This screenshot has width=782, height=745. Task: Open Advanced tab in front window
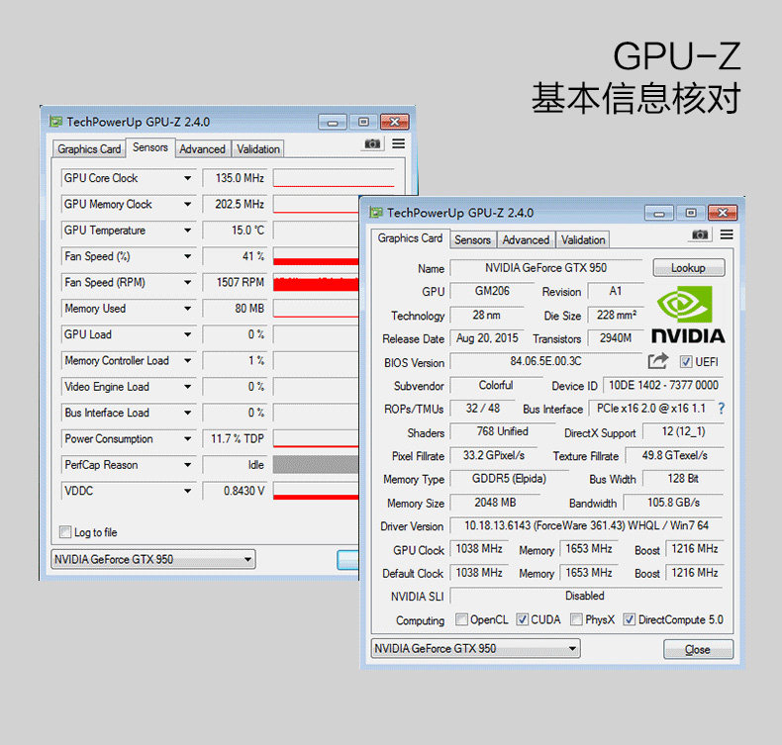click(x=526, y=239)
